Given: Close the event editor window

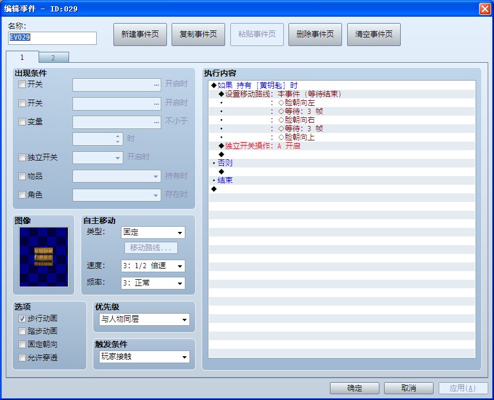Looking at the screenshot, I should [x=485, y=9].
